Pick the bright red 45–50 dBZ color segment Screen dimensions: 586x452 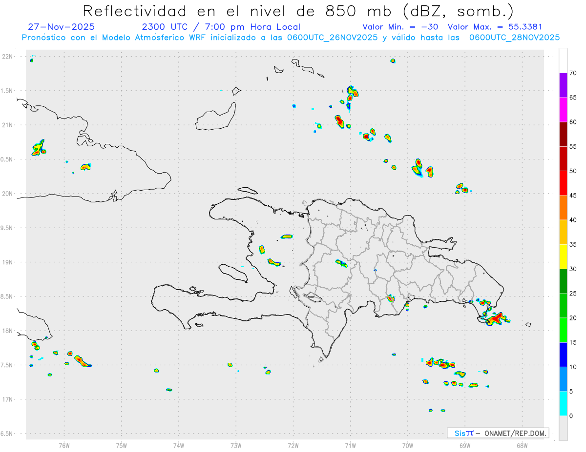563,183
